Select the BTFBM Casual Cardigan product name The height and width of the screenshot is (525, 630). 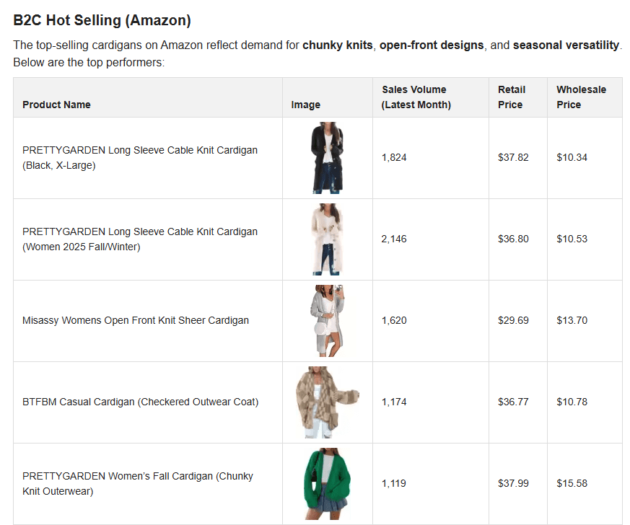140,402
